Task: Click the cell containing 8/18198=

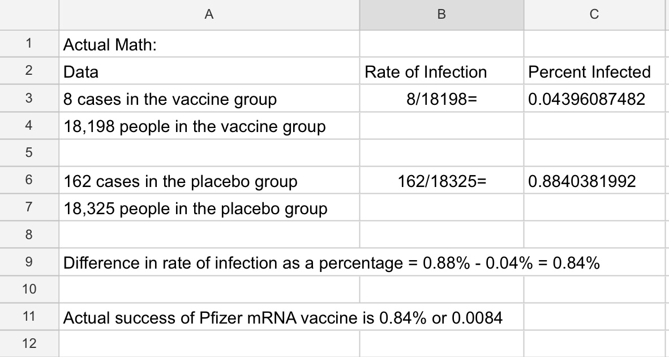Action: coord(441,100)
